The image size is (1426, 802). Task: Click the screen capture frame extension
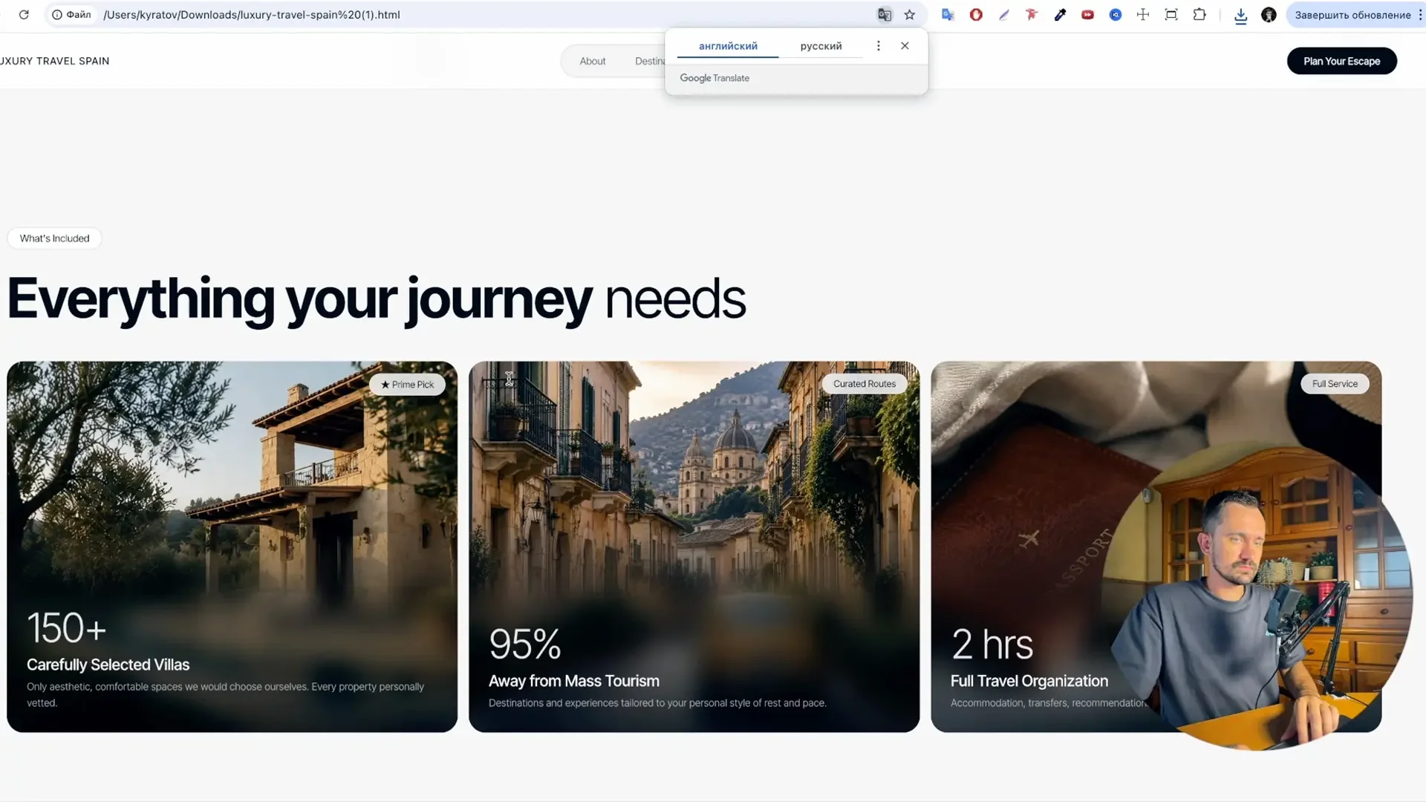click(x=1171, y=15)
